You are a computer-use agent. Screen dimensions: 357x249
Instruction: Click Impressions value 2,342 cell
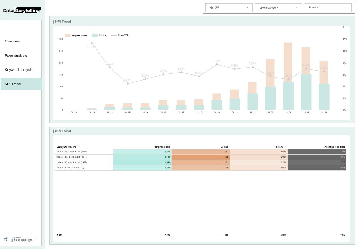pyautogui.click(x=143, y=162)
